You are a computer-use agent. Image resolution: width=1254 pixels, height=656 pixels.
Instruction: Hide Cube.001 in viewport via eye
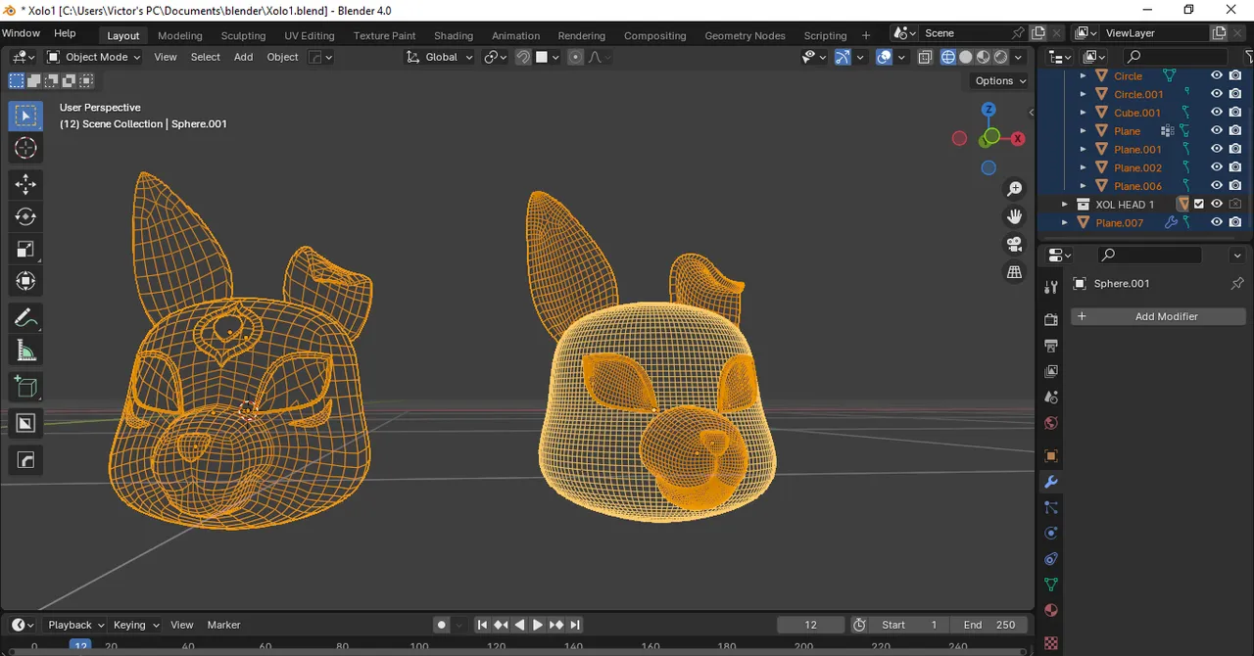pyautogui.click(x=1217, y=113)
